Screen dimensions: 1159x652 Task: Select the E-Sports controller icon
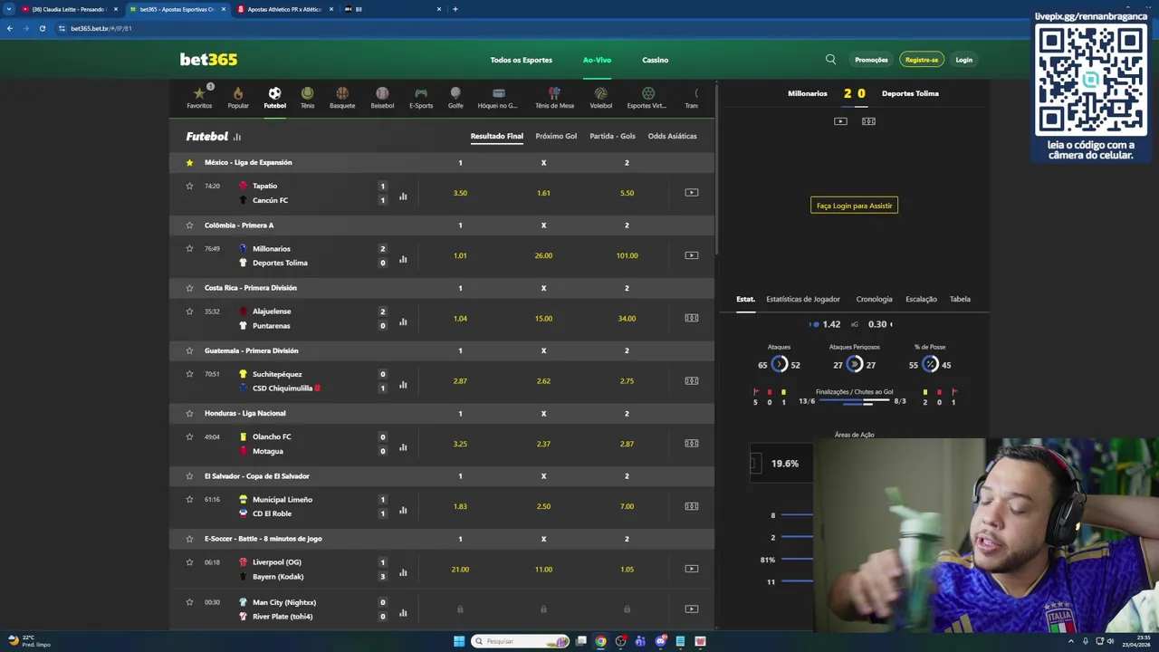(x=421, y=98)
